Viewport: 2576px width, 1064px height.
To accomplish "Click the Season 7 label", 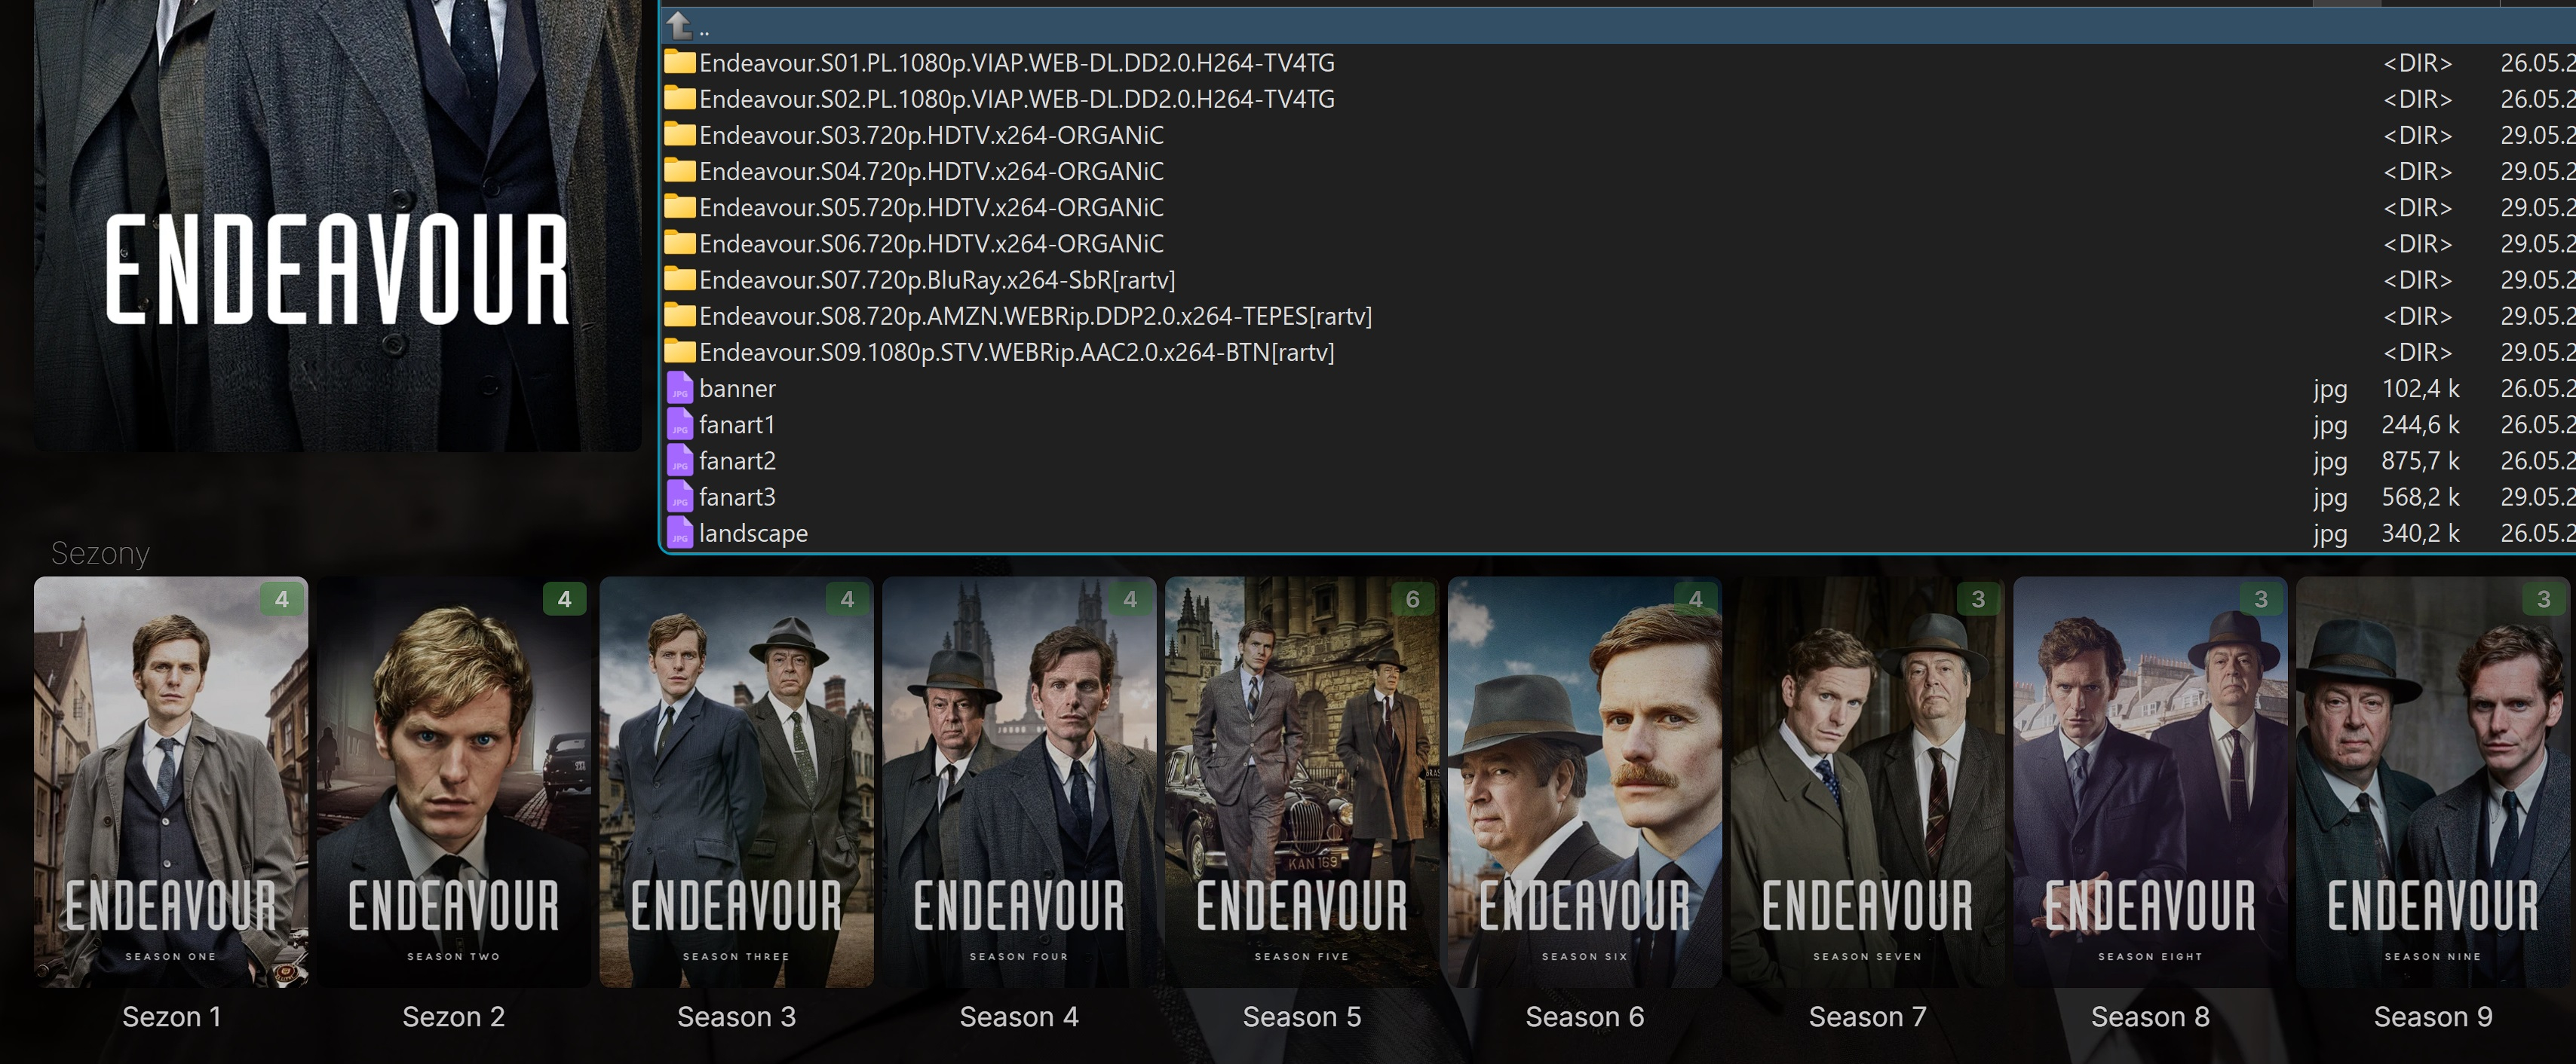I will [1867, 1016].
